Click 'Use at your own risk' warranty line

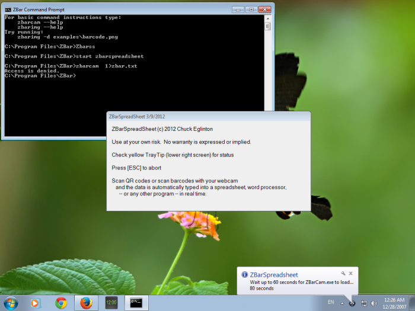coord(181,142)
